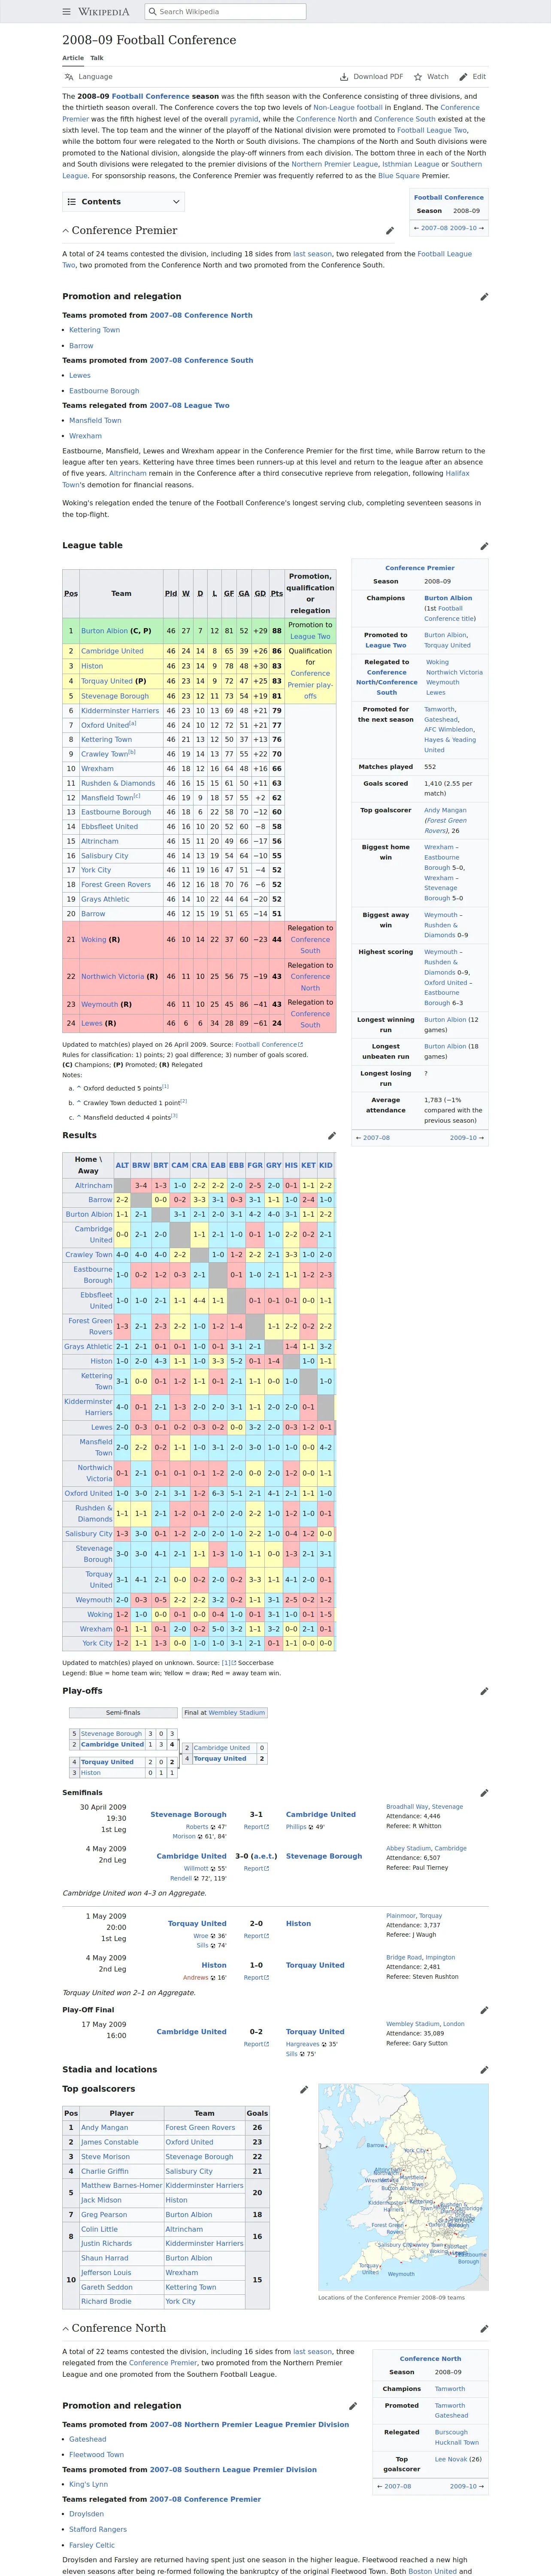Edit the Top goalscorers section pencil
The width and height of the screenshot is (551, 2576).
tap(304, 2089)
